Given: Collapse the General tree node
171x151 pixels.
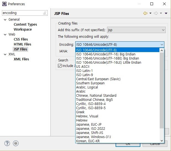Looking at the screenshot, I should tap(5, 20).
